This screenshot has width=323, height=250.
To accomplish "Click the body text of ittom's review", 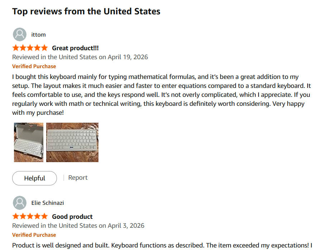I will (161, 94).
